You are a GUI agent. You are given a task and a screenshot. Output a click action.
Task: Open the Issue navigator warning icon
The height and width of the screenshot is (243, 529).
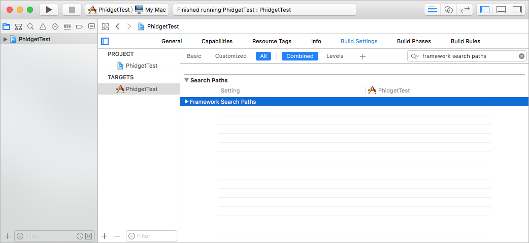point(43,27)
